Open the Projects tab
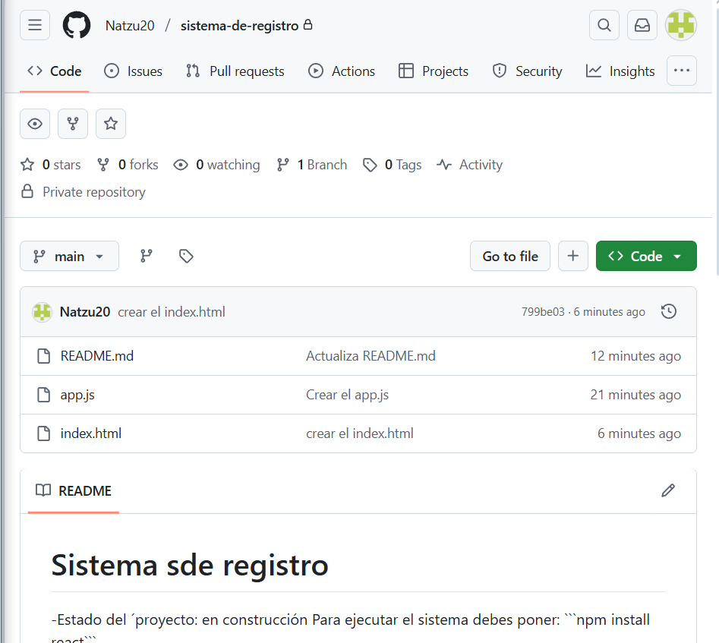The image size is (719, 643). [434, 71]
